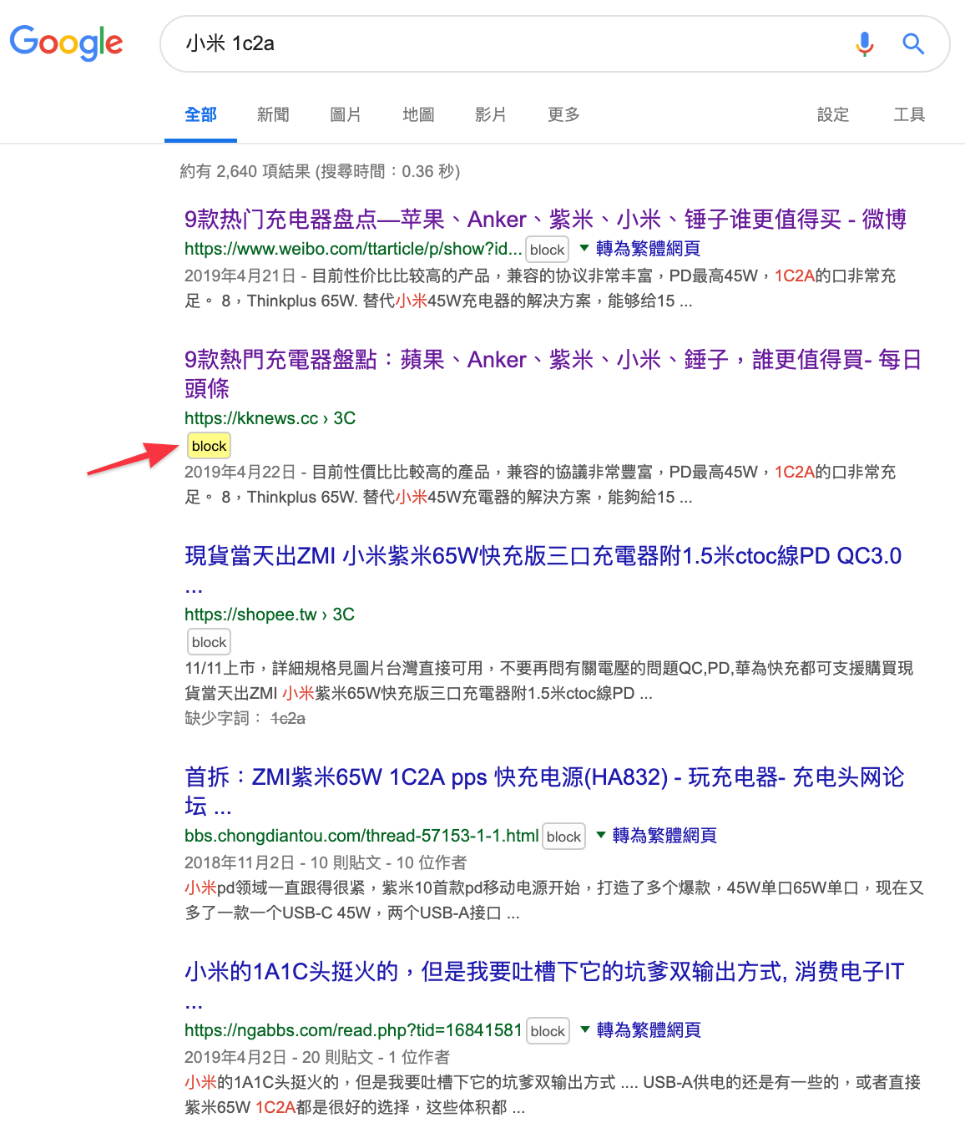Open the 影片 tab
Screen dimensions: 965x1138
(x=491, y=114)
